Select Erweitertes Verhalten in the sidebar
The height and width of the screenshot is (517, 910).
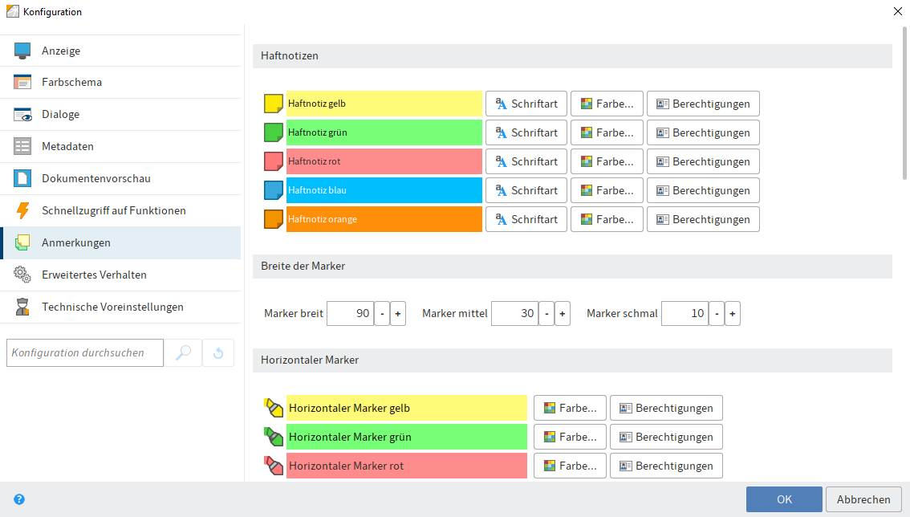click(x=120, y=275)
